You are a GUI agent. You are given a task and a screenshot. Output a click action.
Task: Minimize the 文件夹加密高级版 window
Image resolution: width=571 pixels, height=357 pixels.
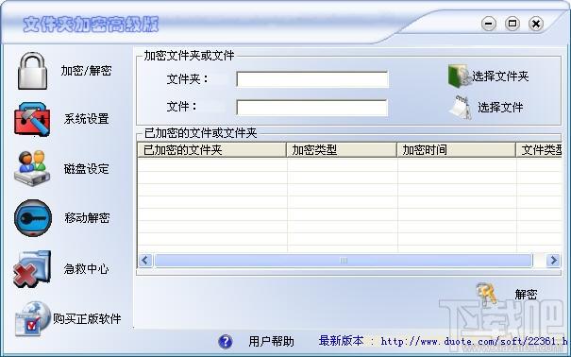(x=488, y=24)
